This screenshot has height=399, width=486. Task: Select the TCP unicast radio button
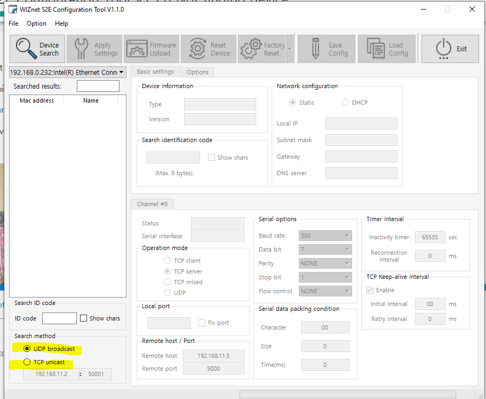coord(27,362)
